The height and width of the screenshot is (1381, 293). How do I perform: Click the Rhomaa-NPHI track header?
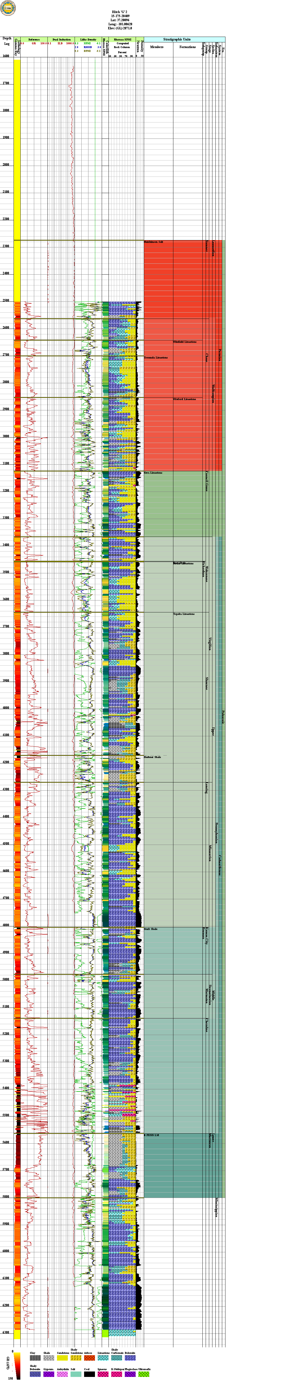click(122, 40)
